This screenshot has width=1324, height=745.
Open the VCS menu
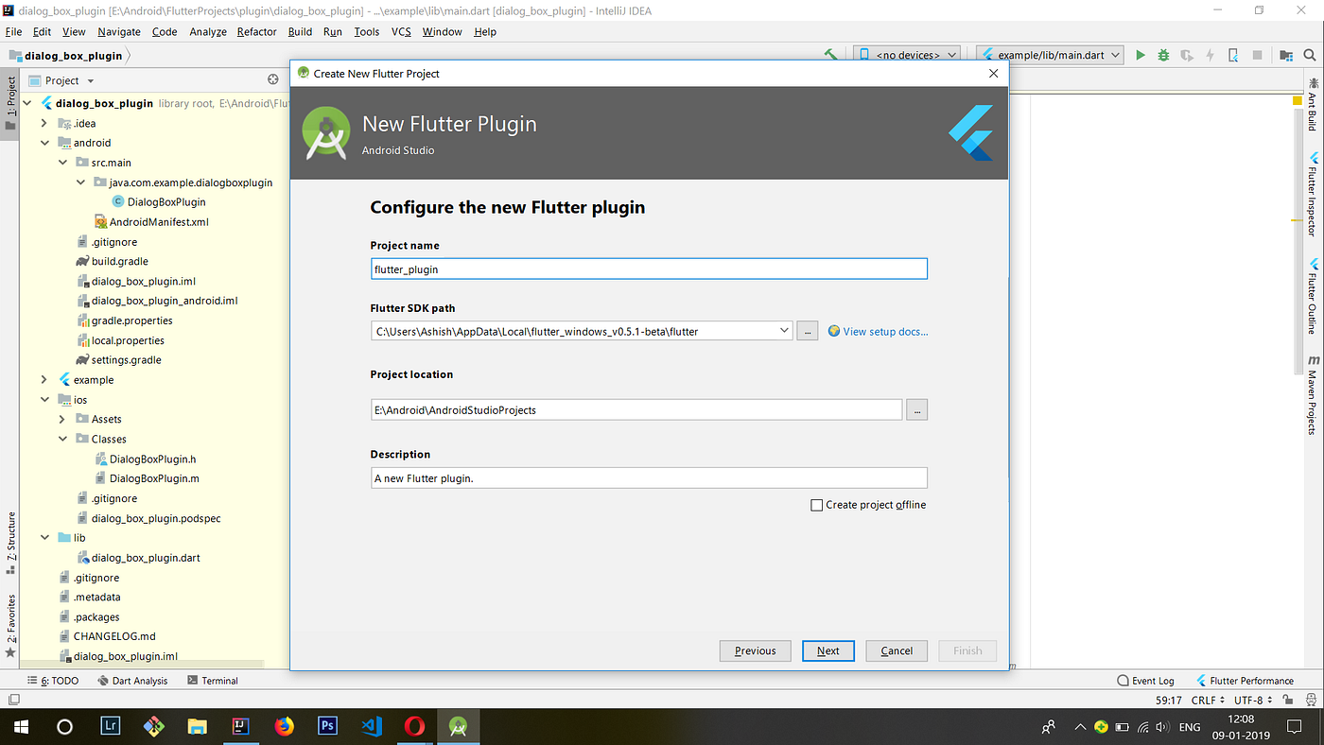[x=401, y=31]
